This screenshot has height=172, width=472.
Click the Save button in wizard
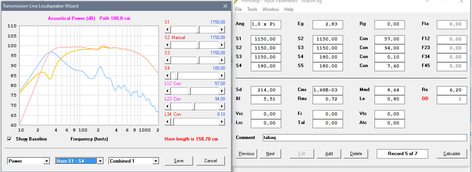pyautogui.click(x=178, y=161)
